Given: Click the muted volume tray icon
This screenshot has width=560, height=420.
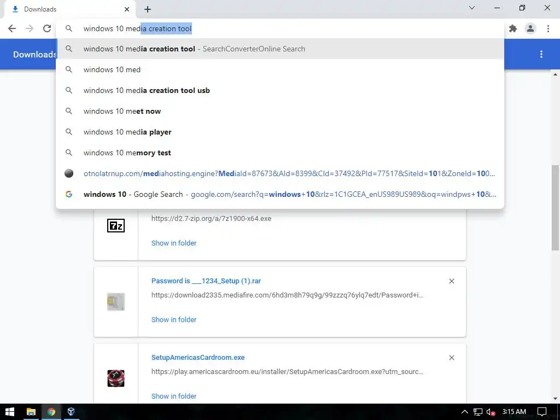Looking at the screenshot, I should coord(491,412).
